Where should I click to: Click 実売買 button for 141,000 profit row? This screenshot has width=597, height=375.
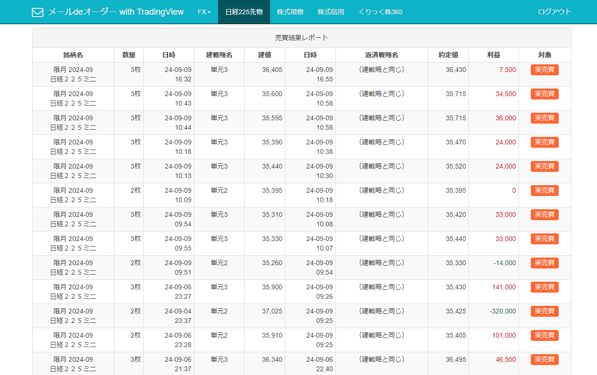tap(544, 287)
